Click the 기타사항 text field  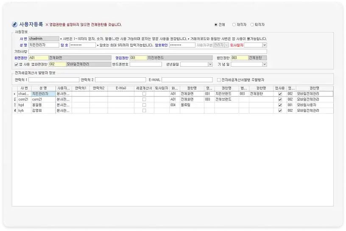pyautogui.click(x=148, y=51)
